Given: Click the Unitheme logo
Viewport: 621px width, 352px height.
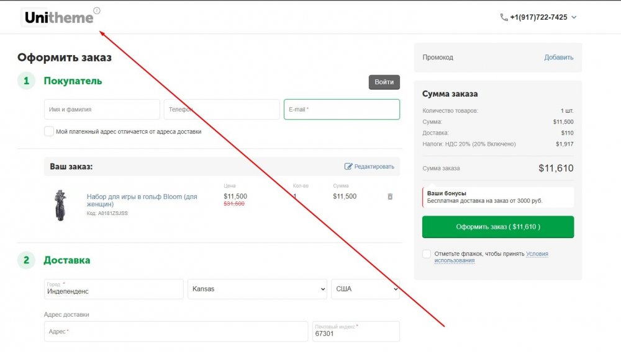Looking at the screenshot, I should click(57, 18).
